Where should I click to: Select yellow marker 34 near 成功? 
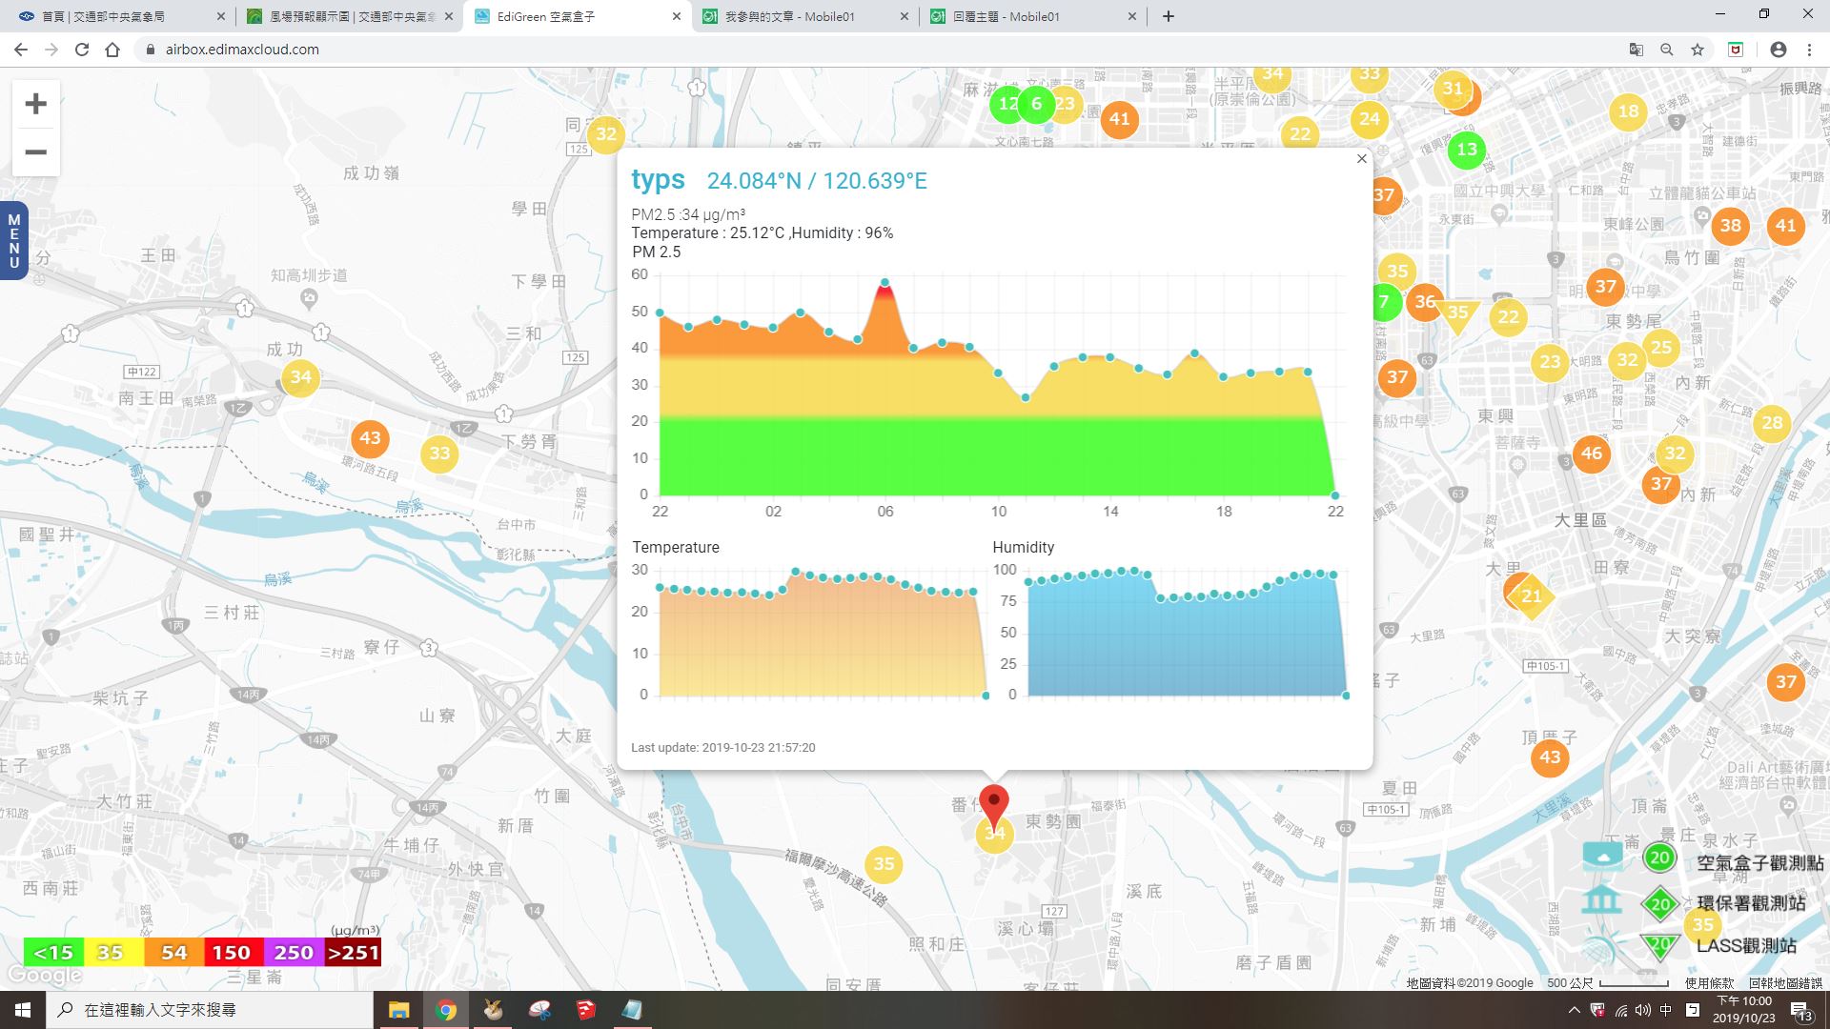click(x=300, y=377)
